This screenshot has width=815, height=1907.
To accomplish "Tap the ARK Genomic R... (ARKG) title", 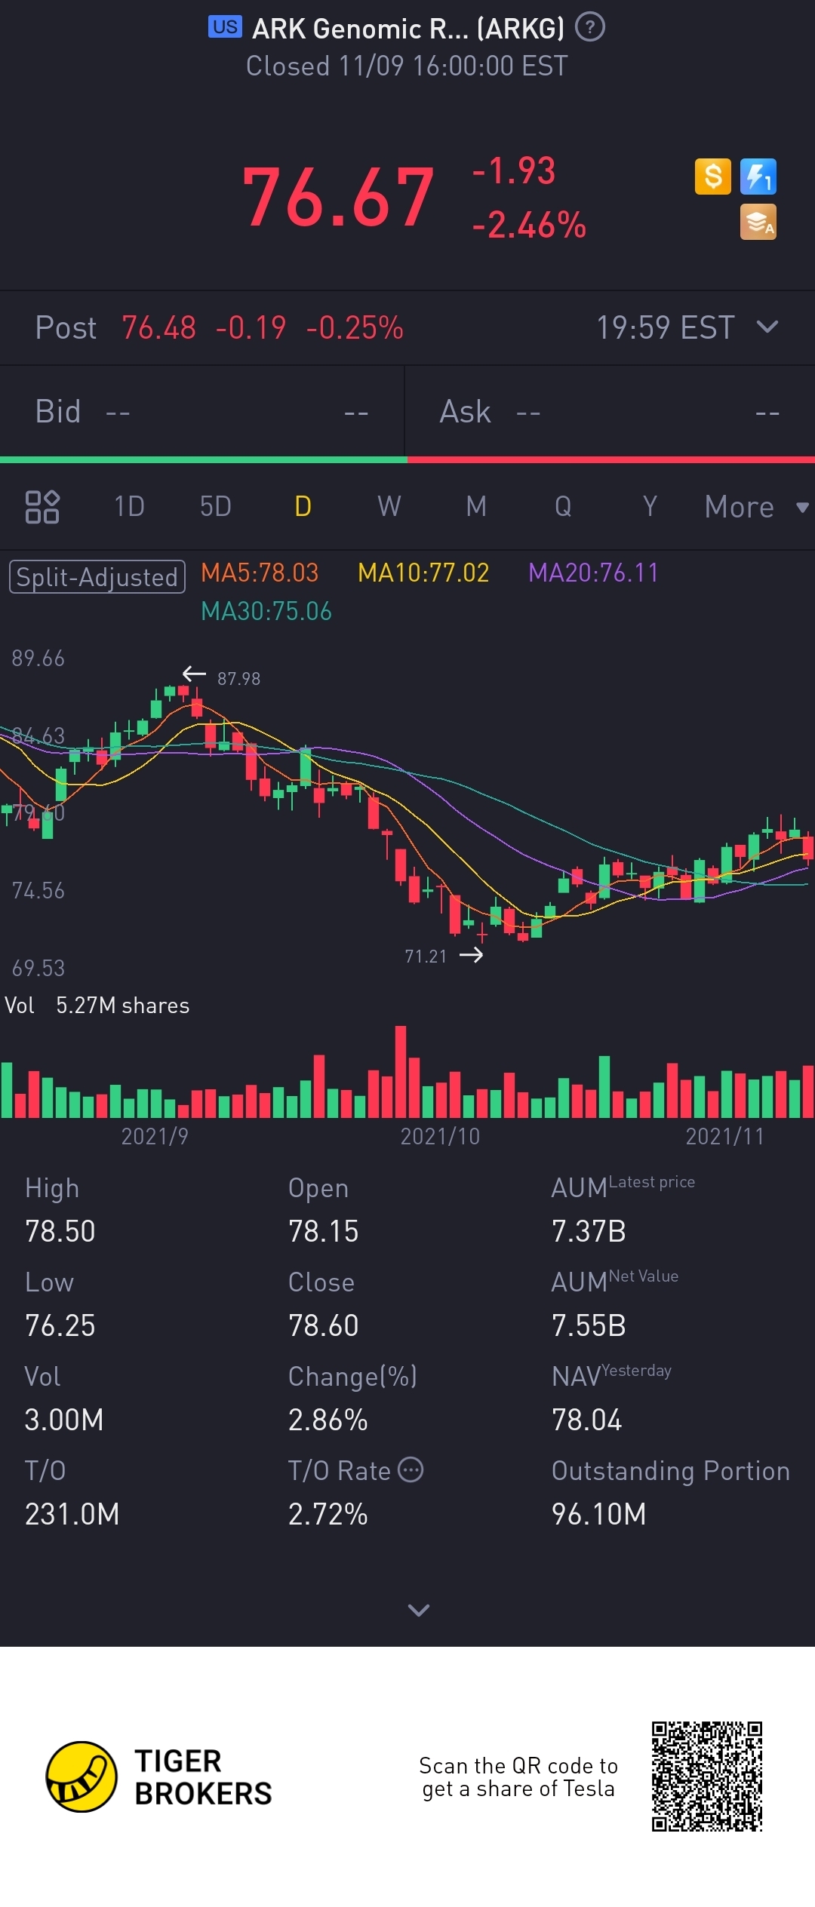I will click(x=408, y=29).
